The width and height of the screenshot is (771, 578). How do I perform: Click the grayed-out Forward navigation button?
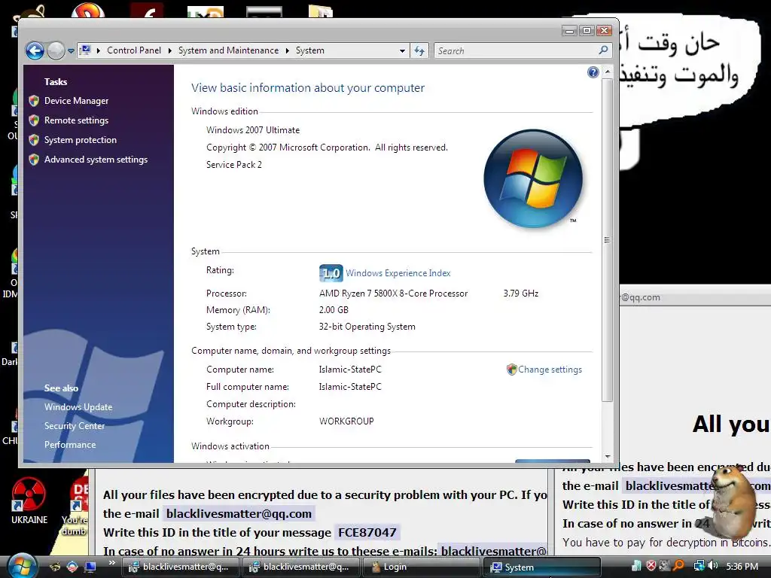[56, 50]
